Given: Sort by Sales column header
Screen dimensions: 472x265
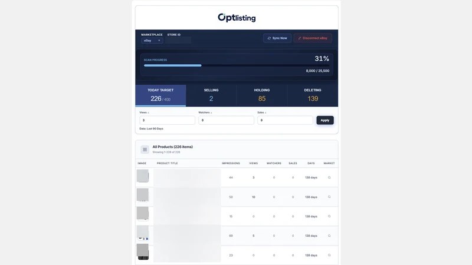Looking at the screenshot, I should tap(293, 163).
